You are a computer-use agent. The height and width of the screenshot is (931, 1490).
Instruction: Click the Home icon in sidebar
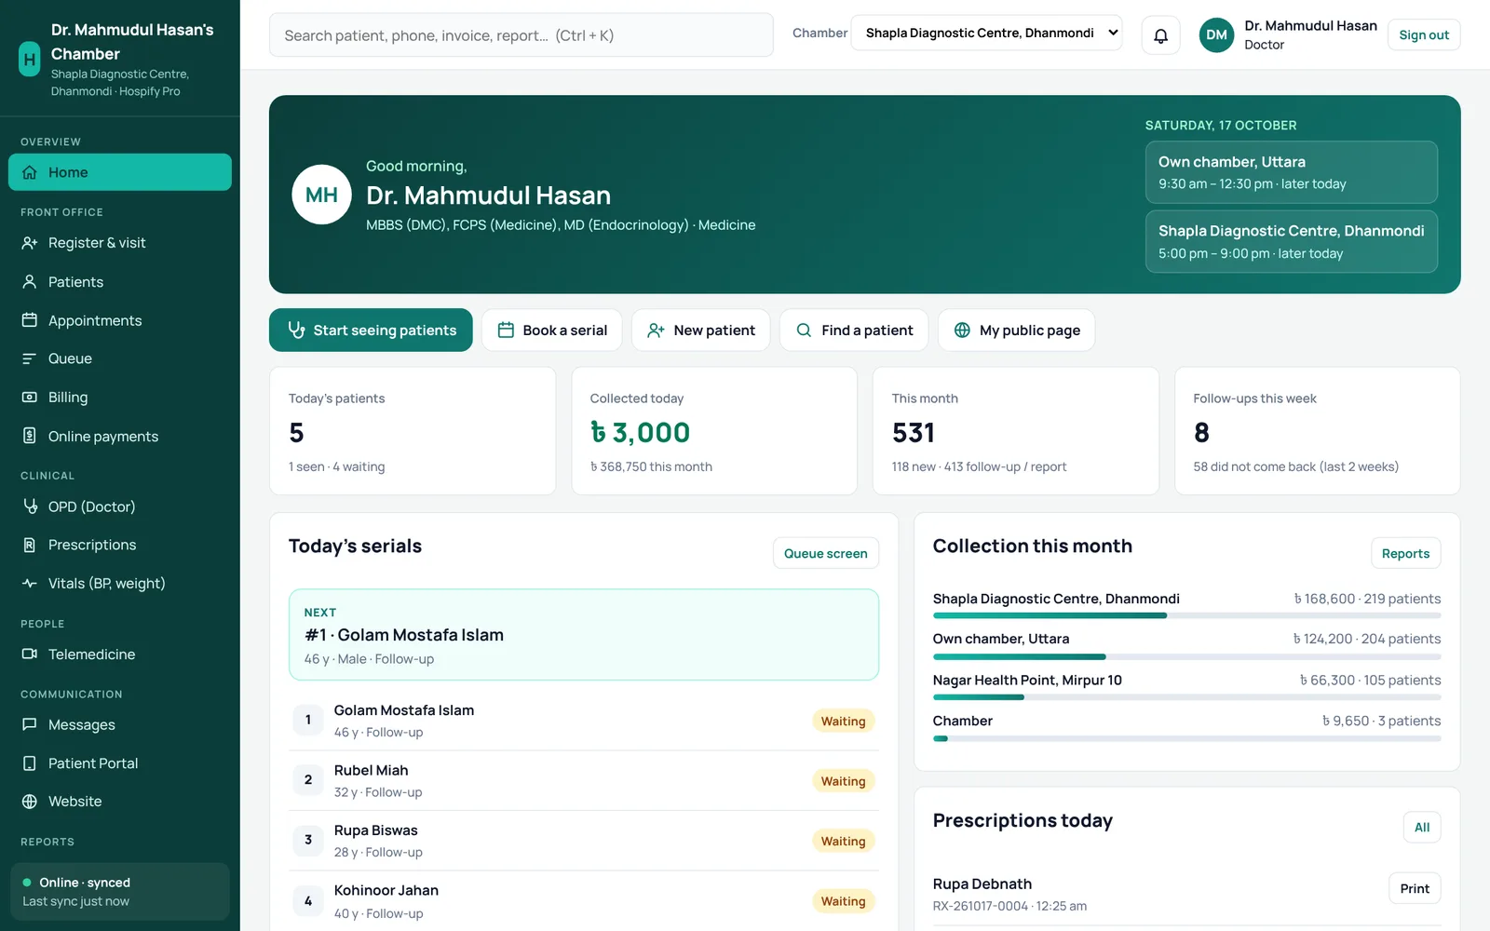click(30, 172)
